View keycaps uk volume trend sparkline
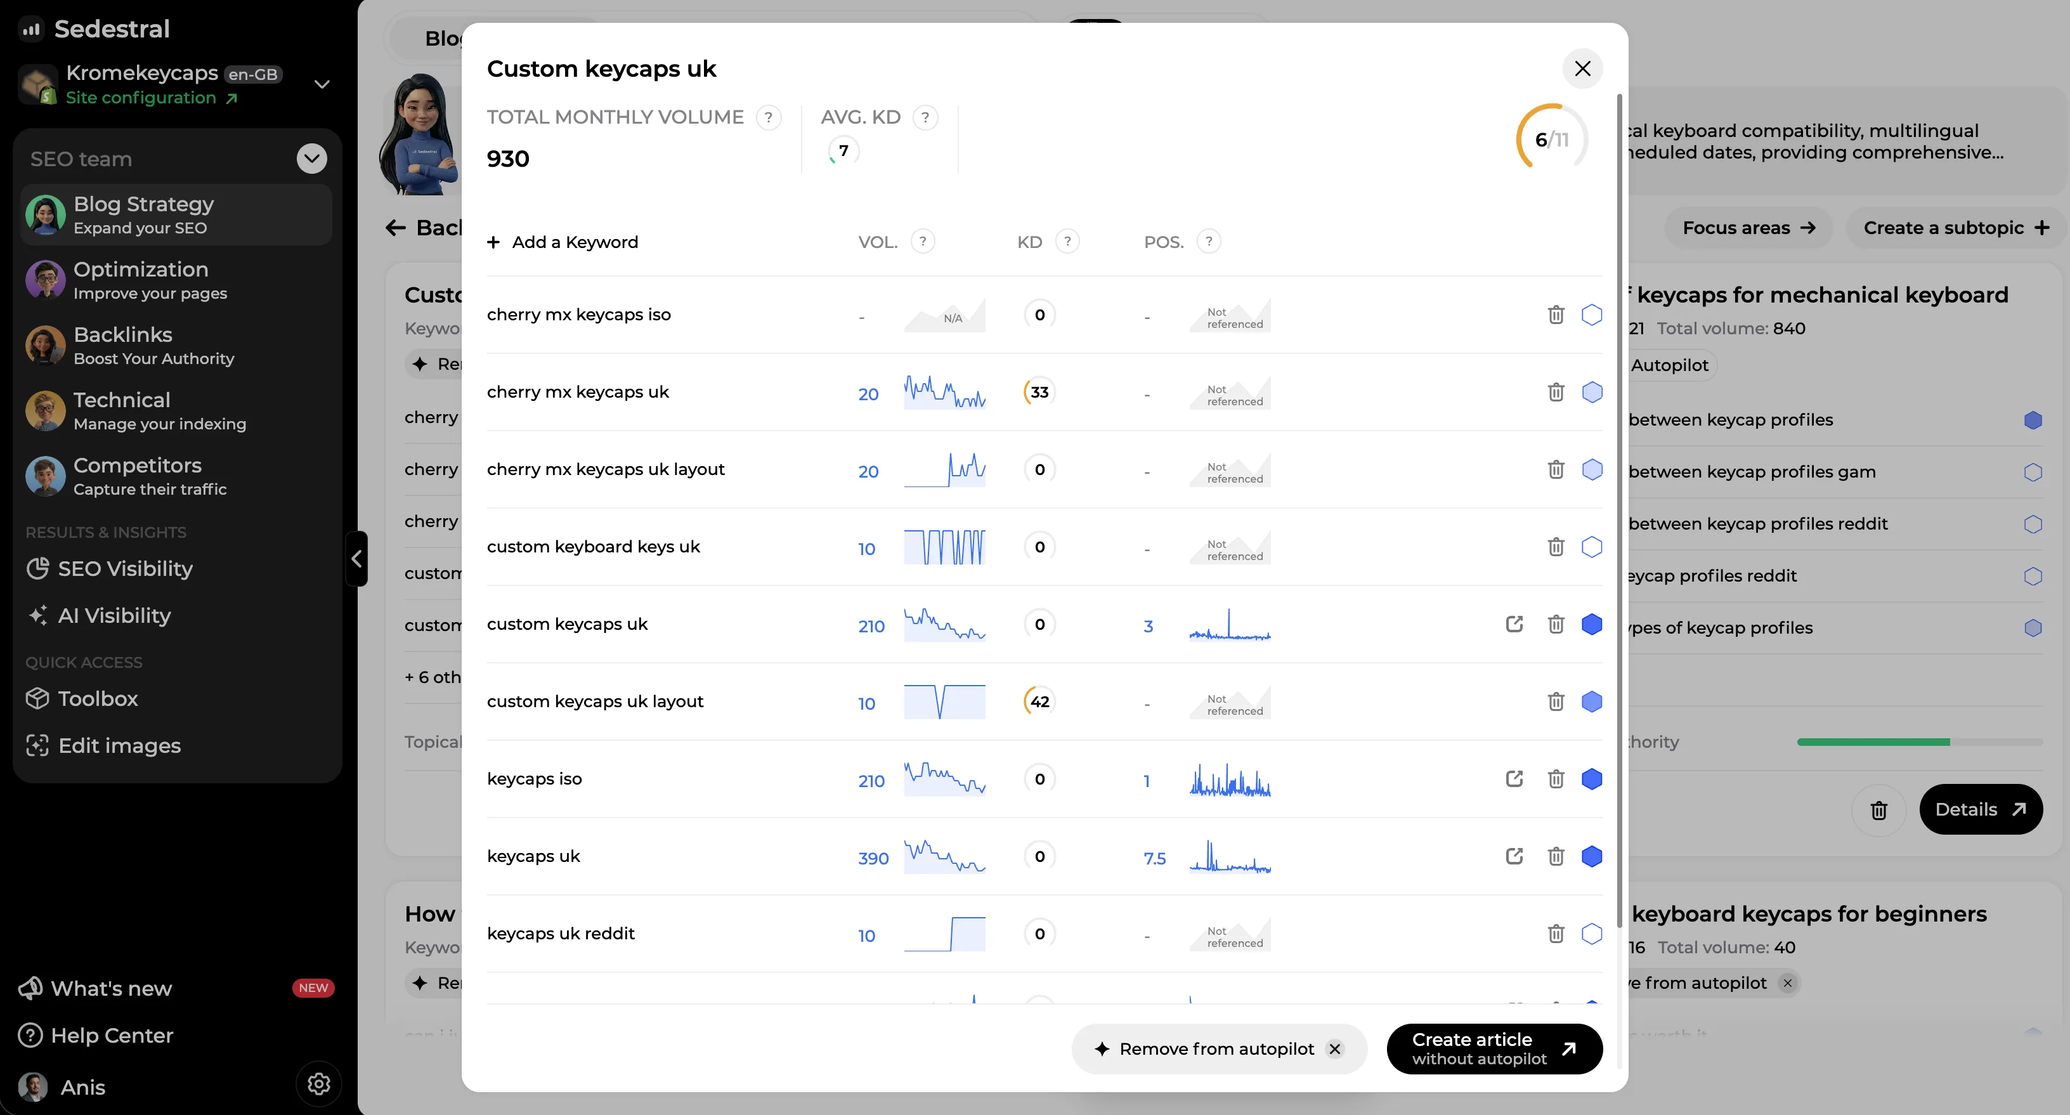Viewport: 2070px width, 1115px height. coord(944,856)
